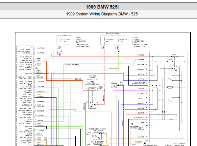Click the GRY/GRN wire label at pin 6
The height and width of the screenshot is (146, 197).
tap(41, 87)
